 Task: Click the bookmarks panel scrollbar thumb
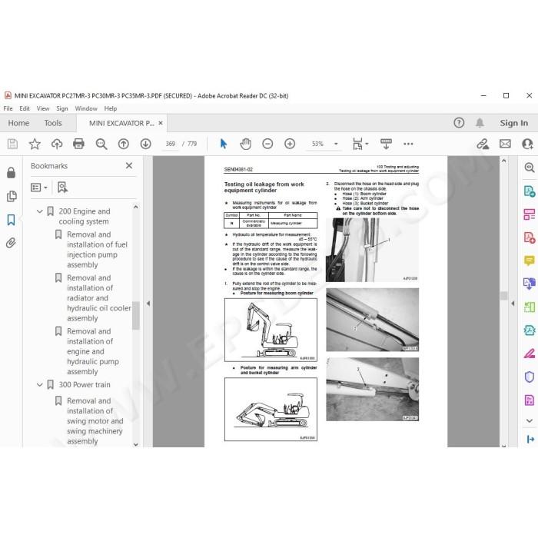tap(136, 315)
